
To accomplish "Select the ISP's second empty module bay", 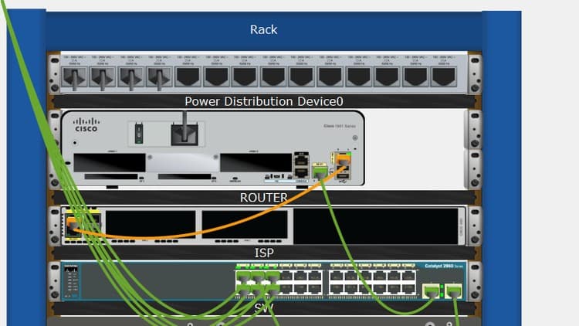I will (x=245, y=224).
